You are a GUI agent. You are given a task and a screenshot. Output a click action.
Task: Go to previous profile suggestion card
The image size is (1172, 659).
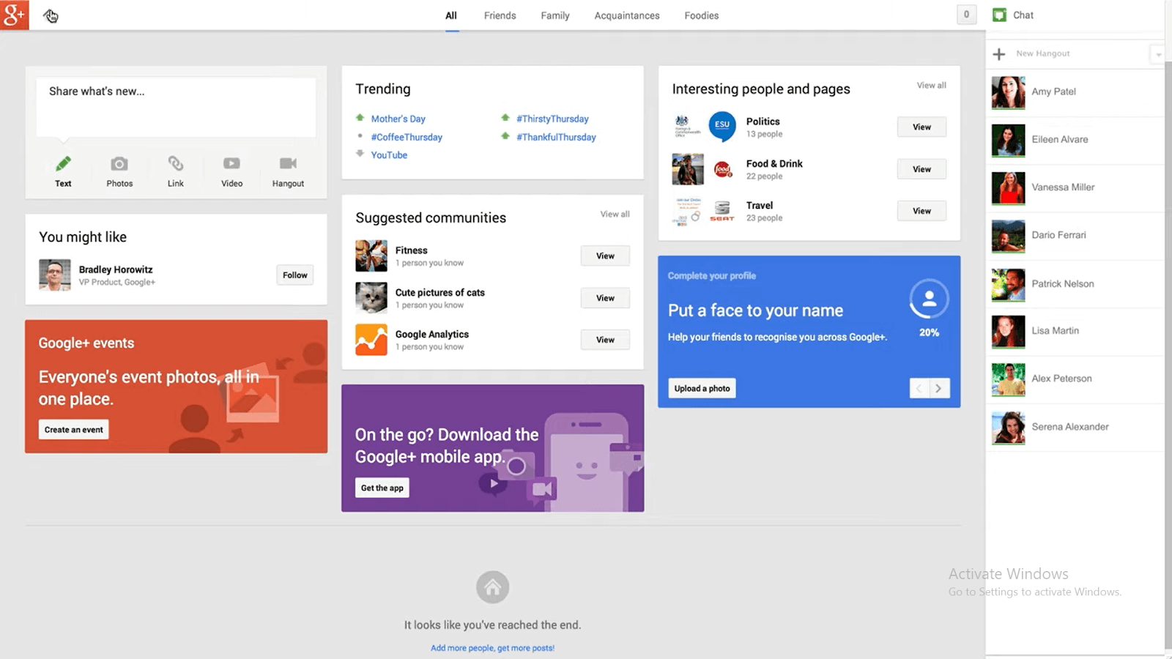coord(919,388)
